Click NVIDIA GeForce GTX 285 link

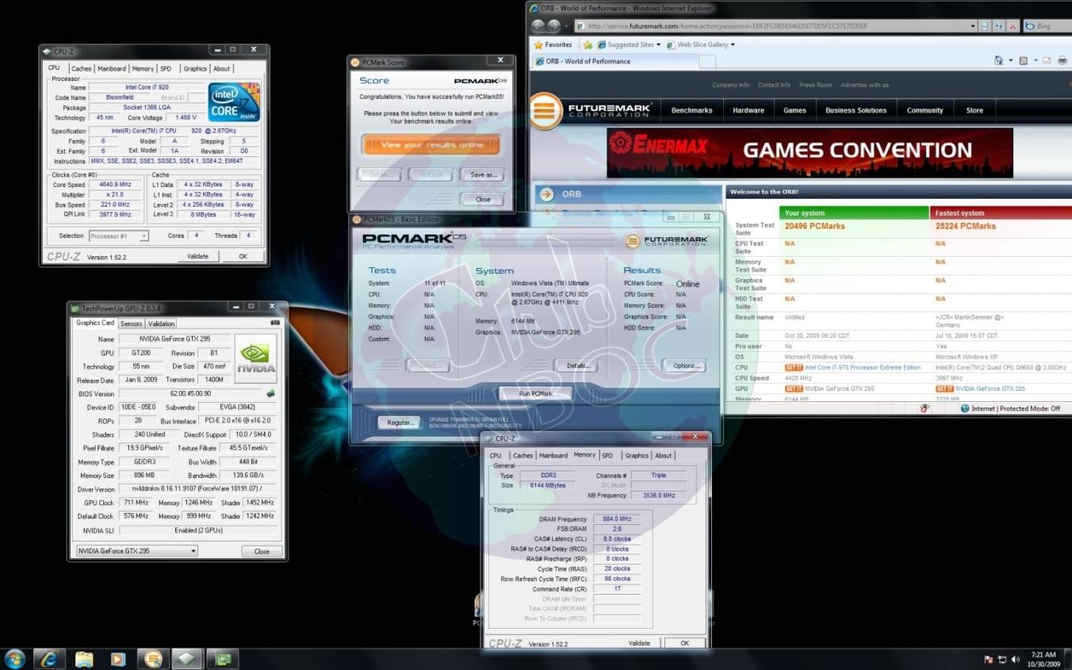(x=990, y=389)
